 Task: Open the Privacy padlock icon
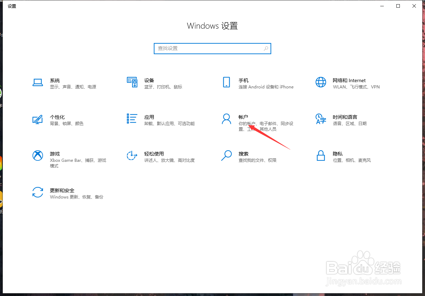point(320,156)
